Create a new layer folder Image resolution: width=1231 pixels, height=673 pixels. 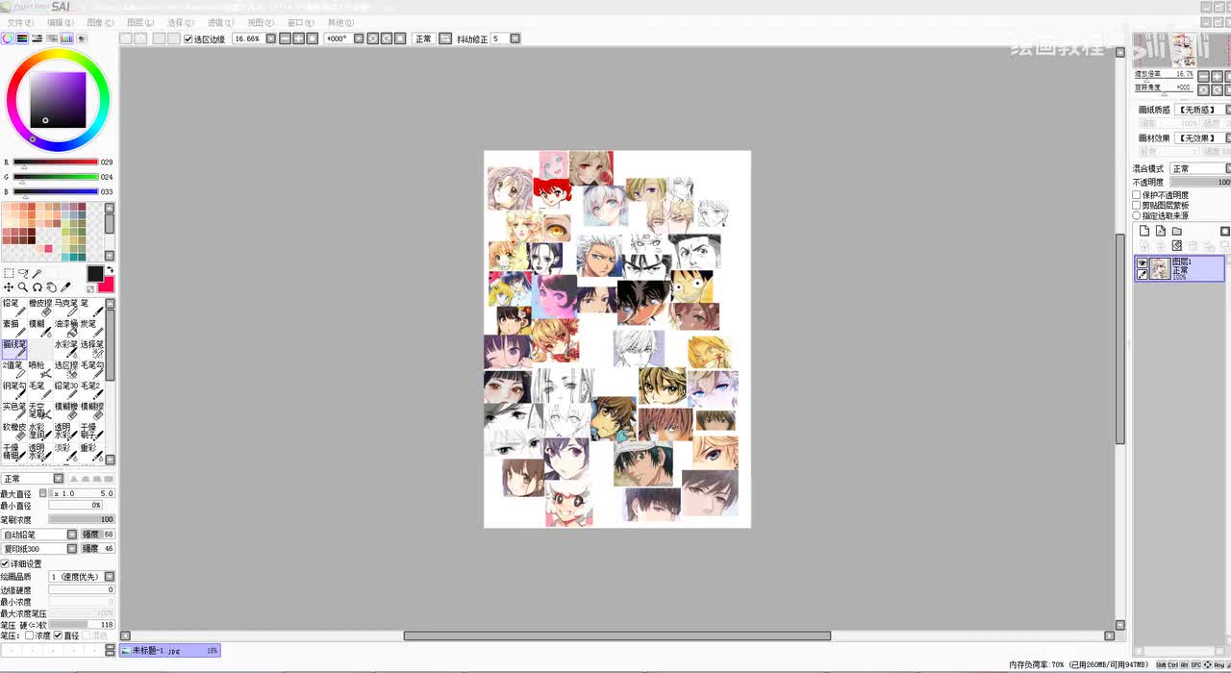pos(1176,231)
